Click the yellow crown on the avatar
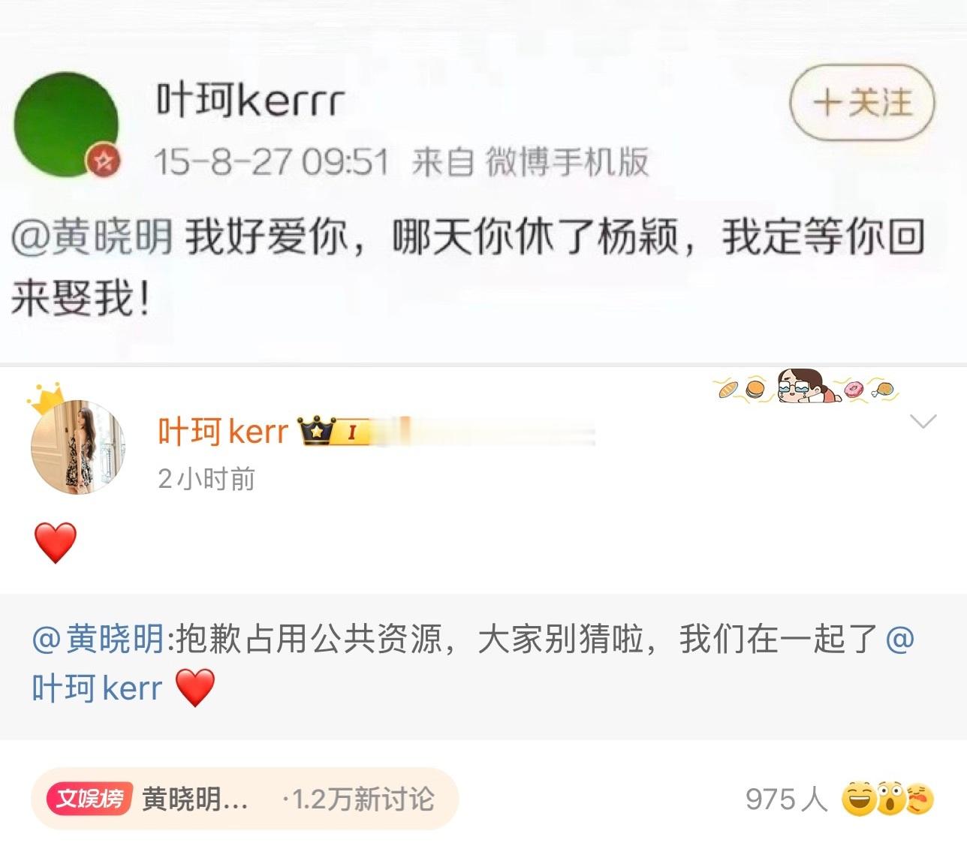 (47, 399)
